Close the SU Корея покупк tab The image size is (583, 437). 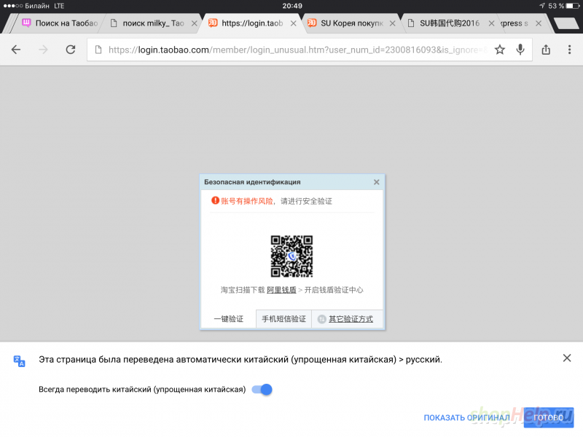tap(392, 23)
